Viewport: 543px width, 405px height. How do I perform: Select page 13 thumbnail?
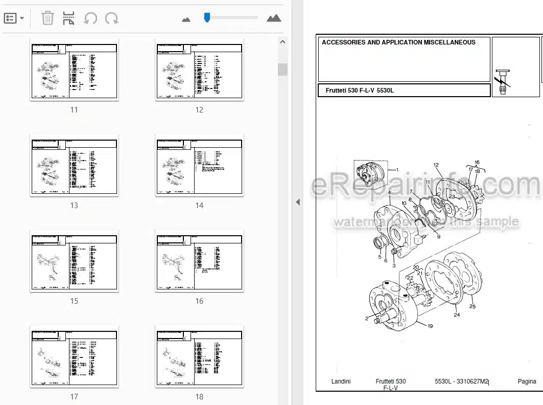(75, 166)
